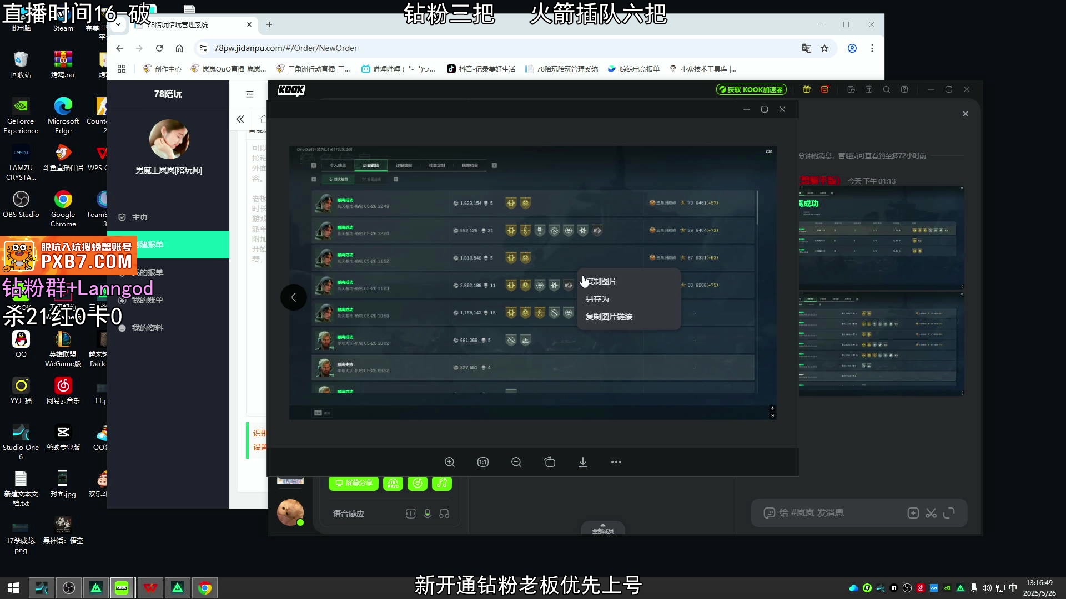Image resolution: width=1066 pixels, height=599 pixels.
Task: Collapse sidebar with double chevron
Action: click(x=240, y=119)
